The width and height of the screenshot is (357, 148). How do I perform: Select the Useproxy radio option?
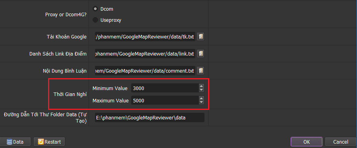(x=95, y=20)
